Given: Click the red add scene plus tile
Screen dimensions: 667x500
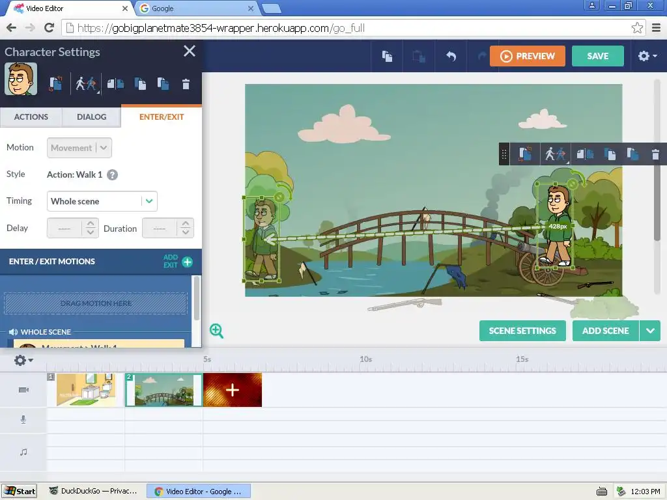Looking at the screenshot, I should pyautogui.click(x=233, y=390).
